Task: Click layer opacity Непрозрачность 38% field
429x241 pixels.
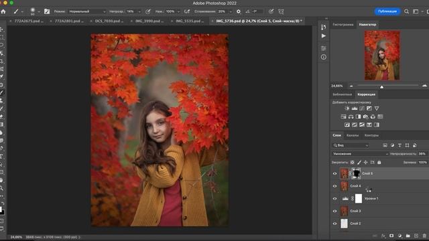Action: click(x=422, y=154)
